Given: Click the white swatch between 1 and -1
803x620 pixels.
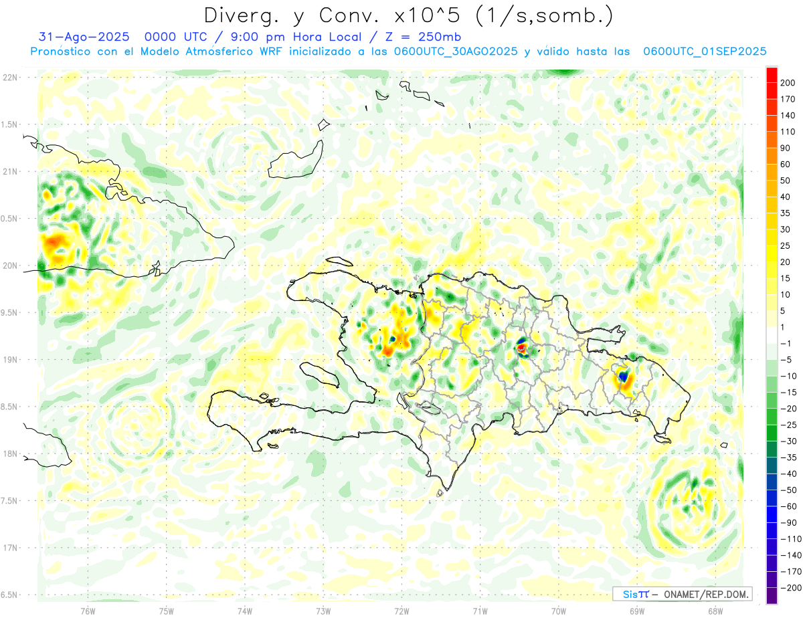Looking at the screenshot, I should [x=772, y=336].
